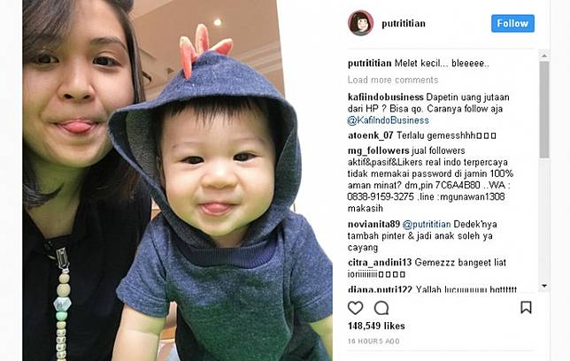Click the comments scrollbar down arrow
Viewport: 570px width, 361px height.
(543, 286)
